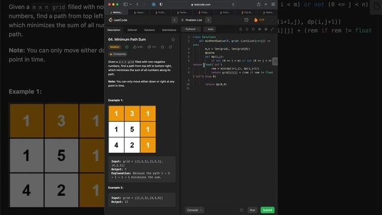Switch to the Description tab
The width and height of the screenshot is (382, 215).
(x=114, y=30)
